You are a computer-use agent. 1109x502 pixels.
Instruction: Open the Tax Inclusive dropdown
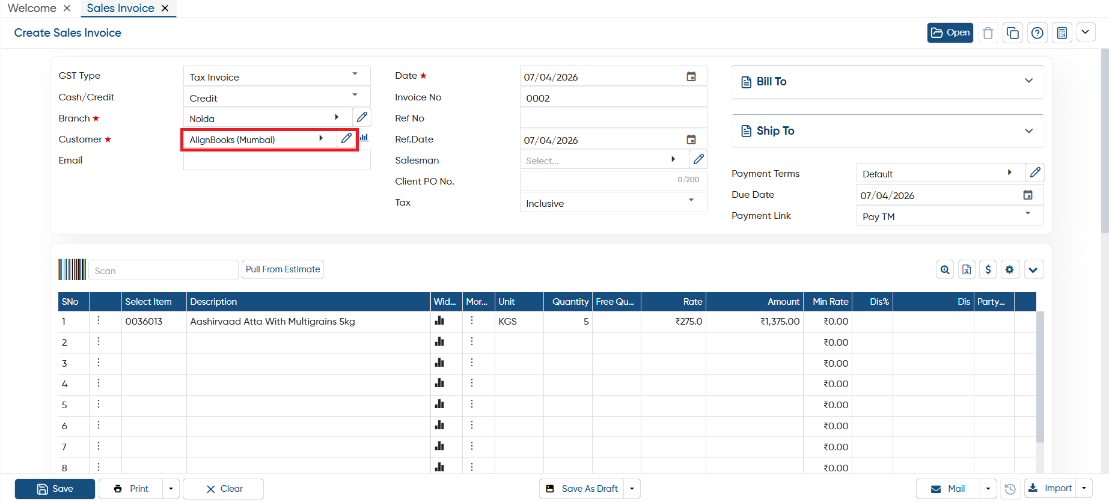coord(613,203)
